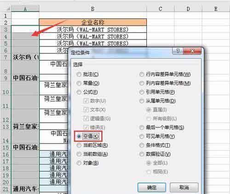Select the 当前数组(A) radio option

[79, 154]
